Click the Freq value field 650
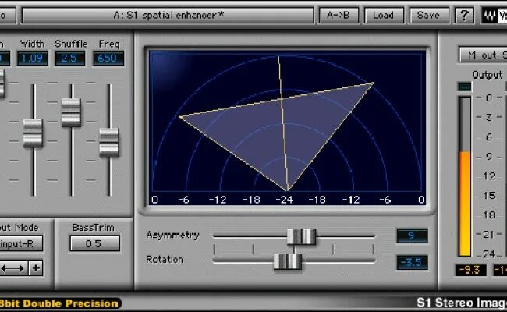507x312 pixels. pyautogui.click(x=108, y=58)
